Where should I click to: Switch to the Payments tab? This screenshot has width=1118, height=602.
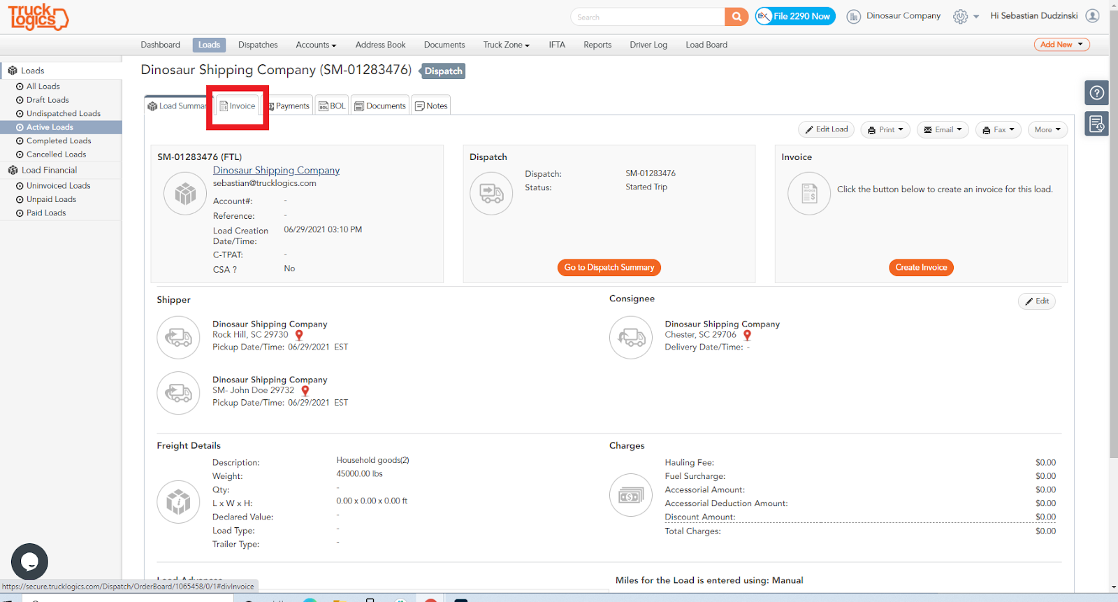tap(289, 106)
